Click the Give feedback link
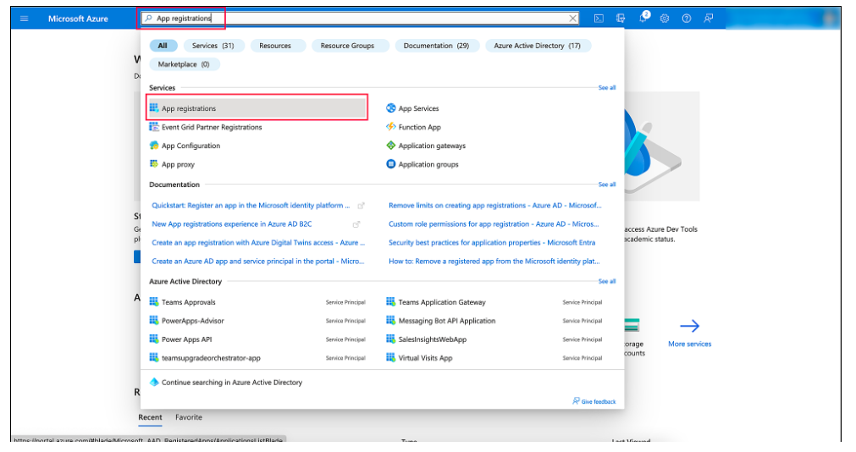This screenshot has height=452, width=856. 594,401
